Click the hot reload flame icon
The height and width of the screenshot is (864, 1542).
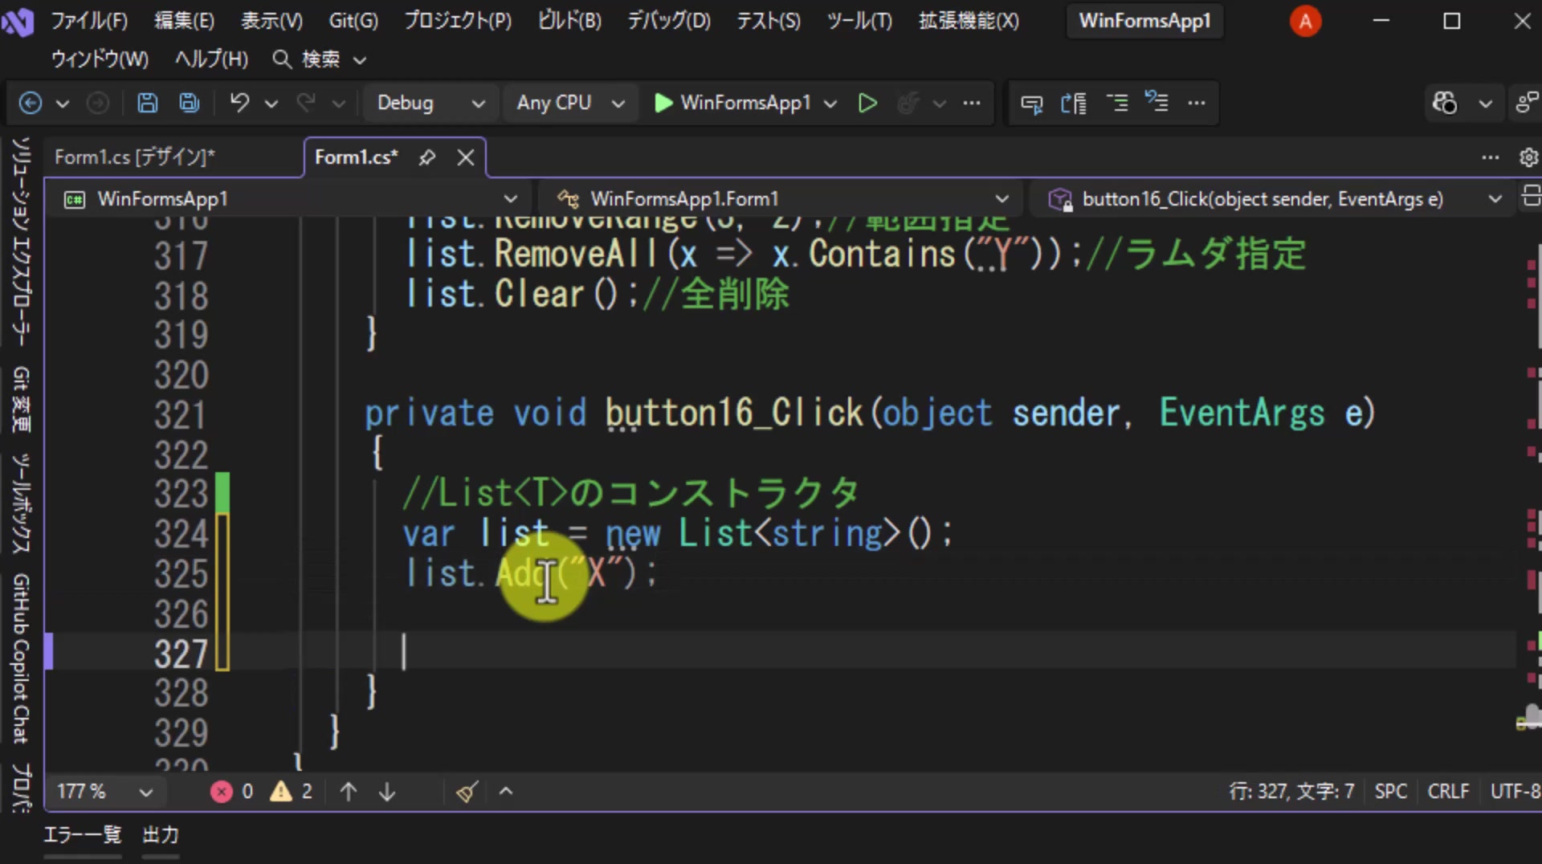[908, 103]
